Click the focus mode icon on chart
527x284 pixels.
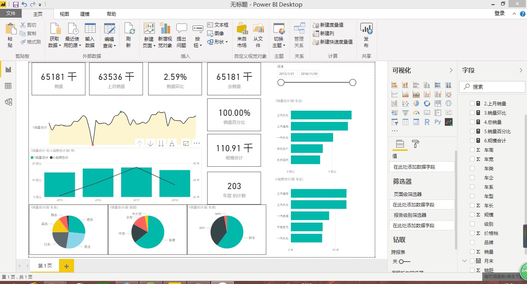(186, 144)
